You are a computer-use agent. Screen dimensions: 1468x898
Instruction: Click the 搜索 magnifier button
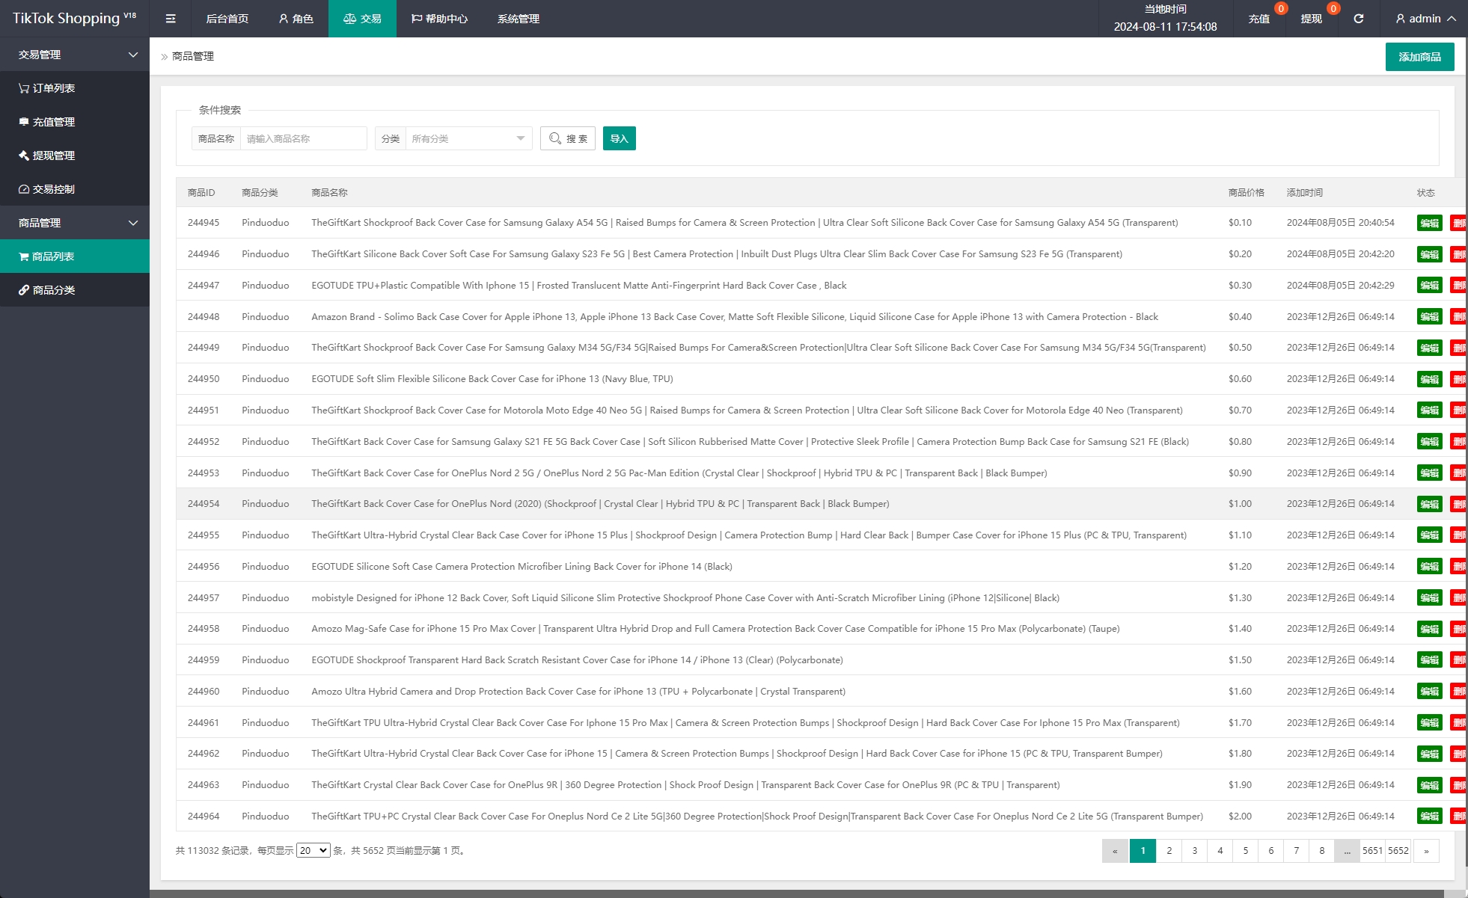coord(568,138)
